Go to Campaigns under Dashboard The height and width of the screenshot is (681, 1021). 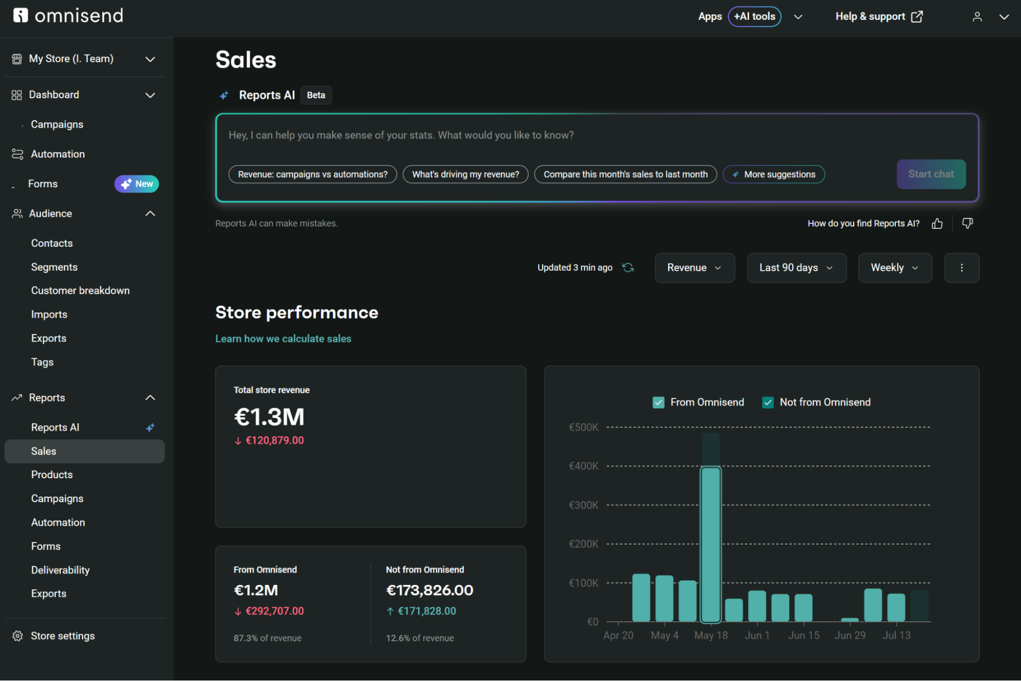click(x=57, y=125)
